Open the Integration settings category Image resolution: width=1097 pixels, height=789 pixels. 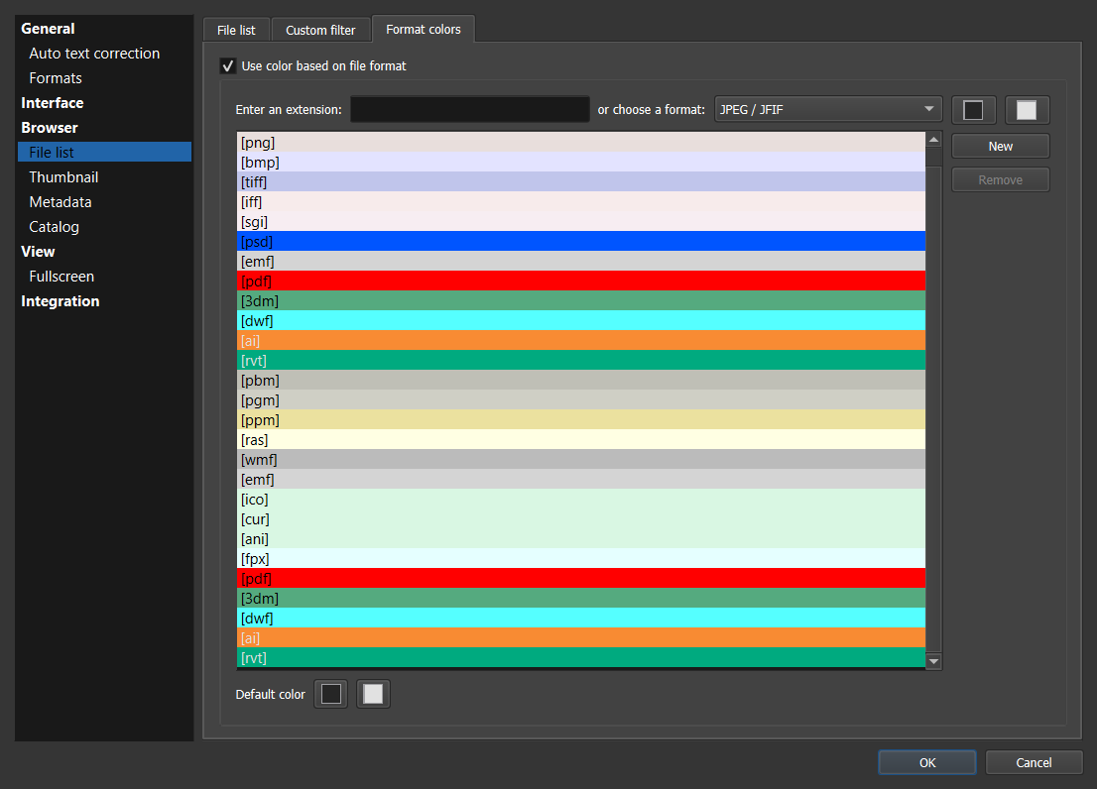pyautogui.click(x=61, y=301)
